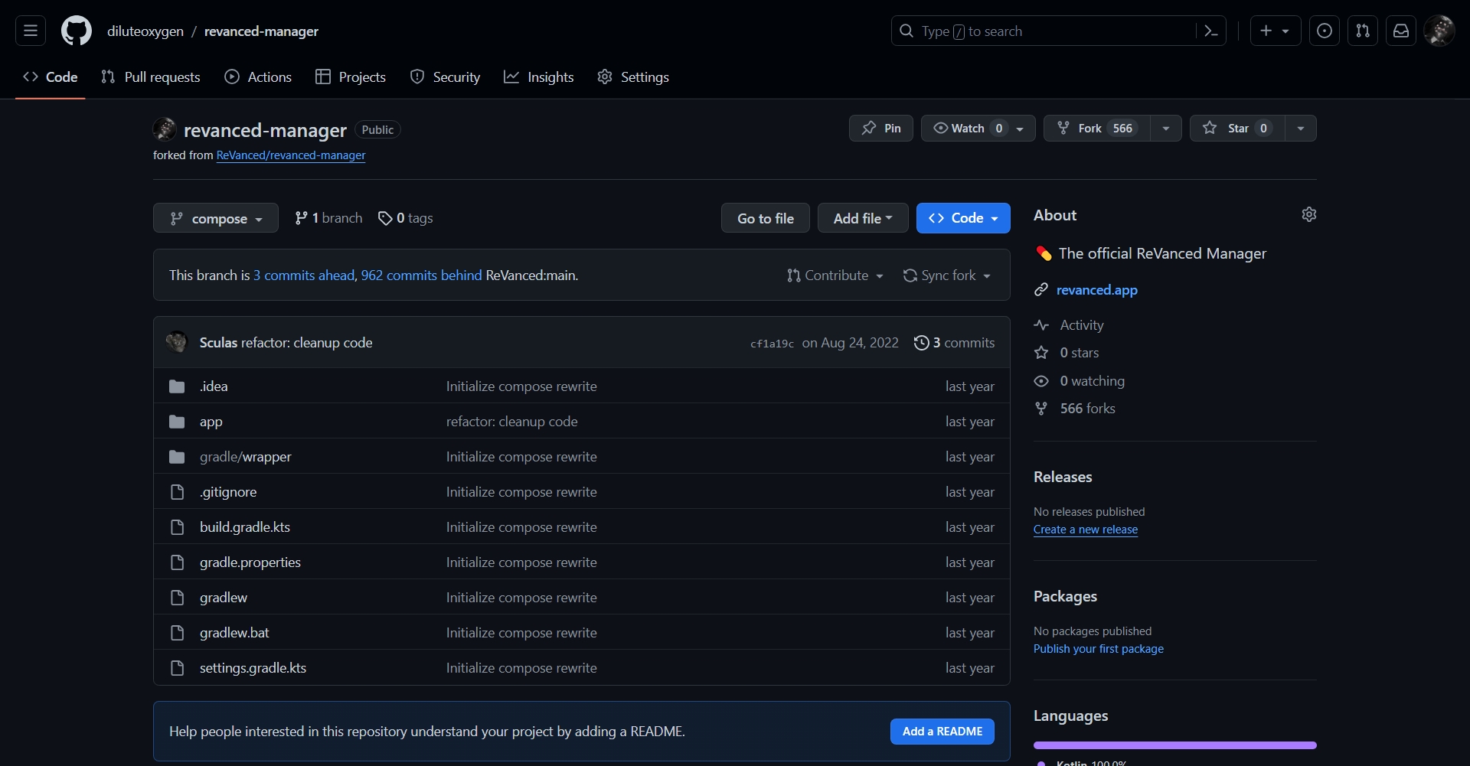This screenshot has height=766, width=1470.
Task: Open the create new plus dropdown
Action: pyautogui.click(x=1276, y=31)
